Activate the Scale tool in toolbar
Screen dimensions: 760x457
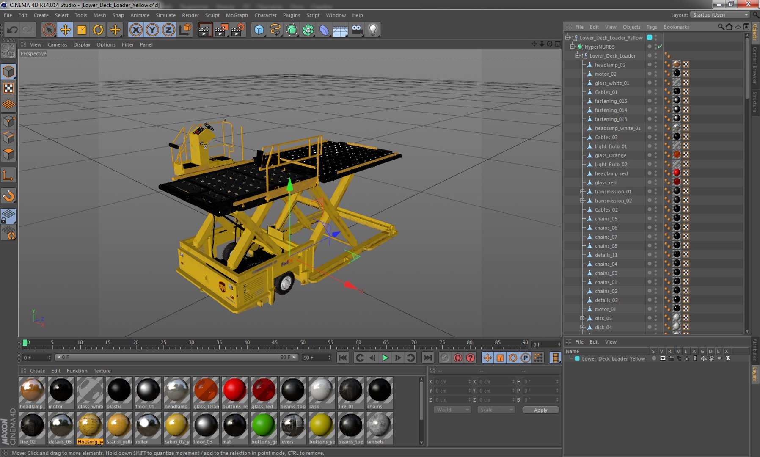pyautogui.click(x=82, y=30)
